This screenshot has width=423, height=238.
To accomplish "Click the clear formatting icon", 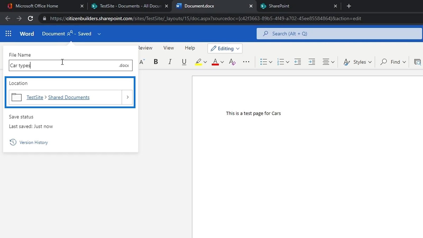I will pyautogui.click(x=232, y=62).
